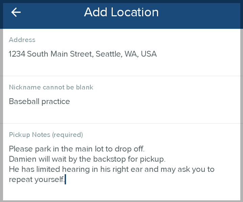Viewport: 243px width, 202px height.
Task: Tap the back arrow icon
Action: [x=16, y=13]
